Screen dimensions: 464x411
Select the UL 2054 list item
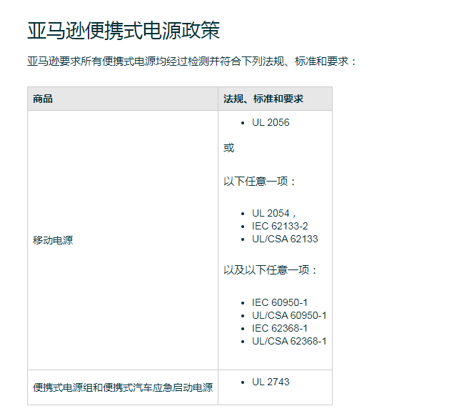(x=273, y=213)
